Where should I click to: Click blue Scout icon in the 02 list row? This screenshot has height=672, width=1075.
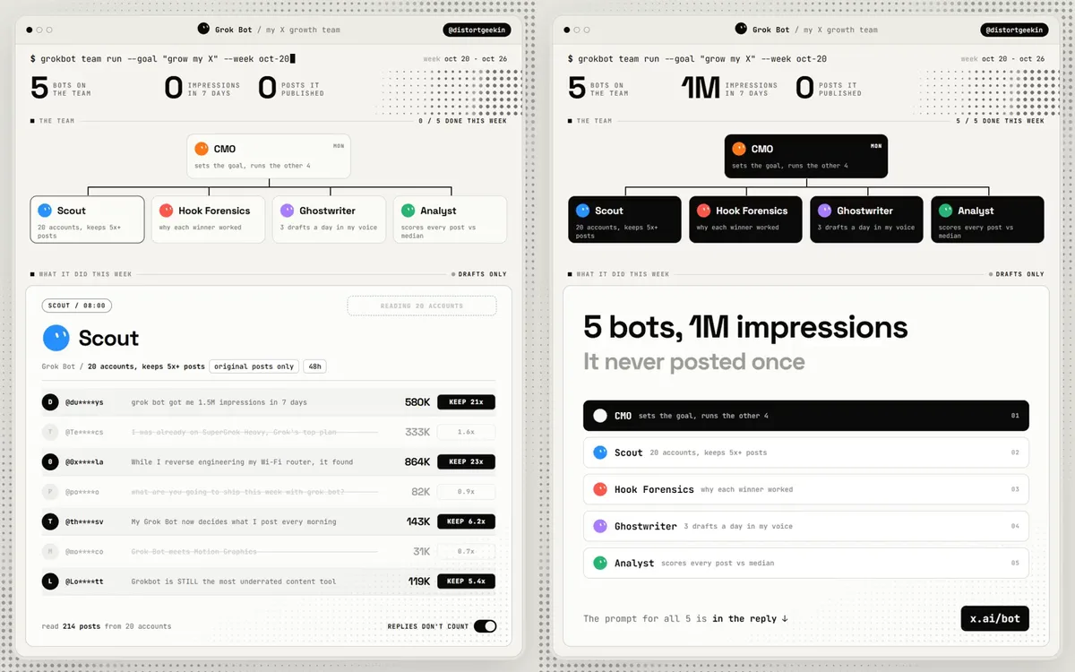tap(600, 452)
